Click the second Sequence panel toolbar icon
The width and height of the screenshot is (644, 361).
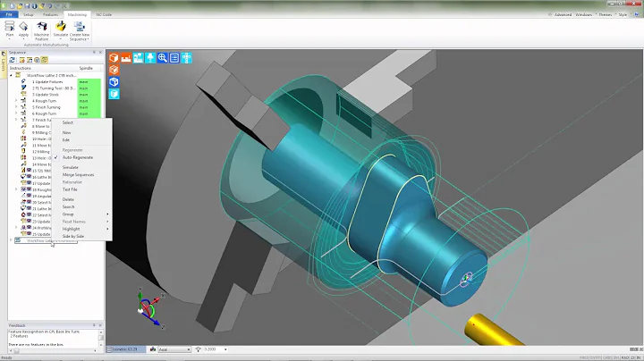click(21, 60)
